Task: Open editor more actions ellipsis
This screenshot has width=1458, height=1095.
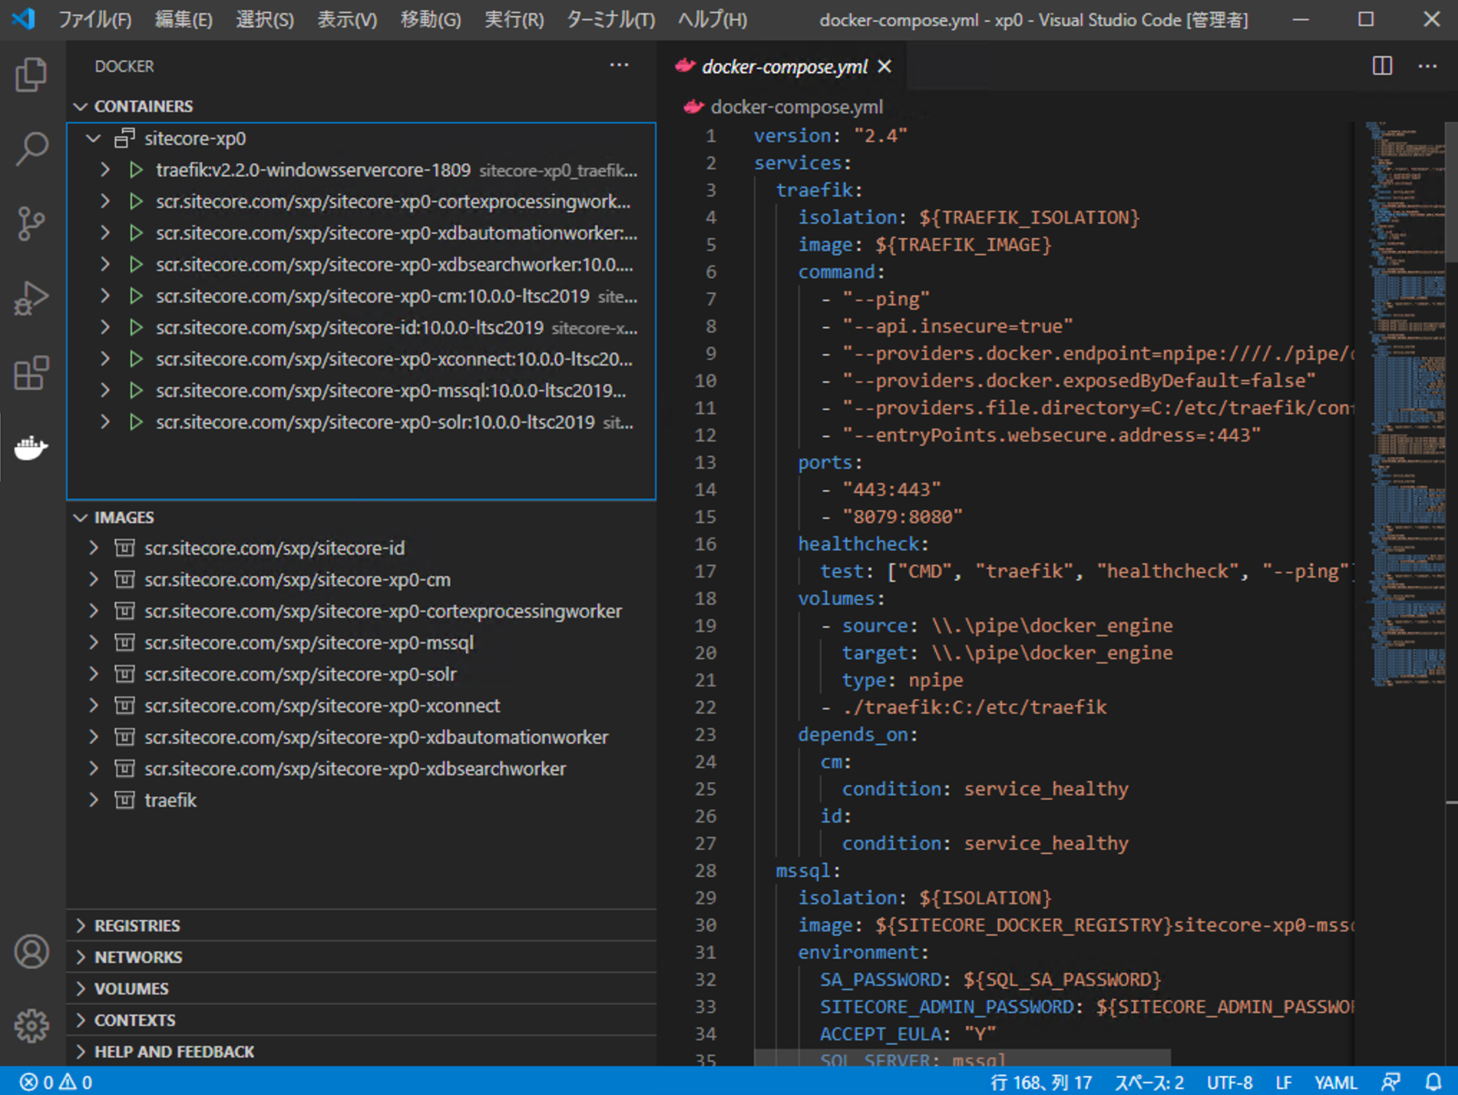Action: 1427,66
